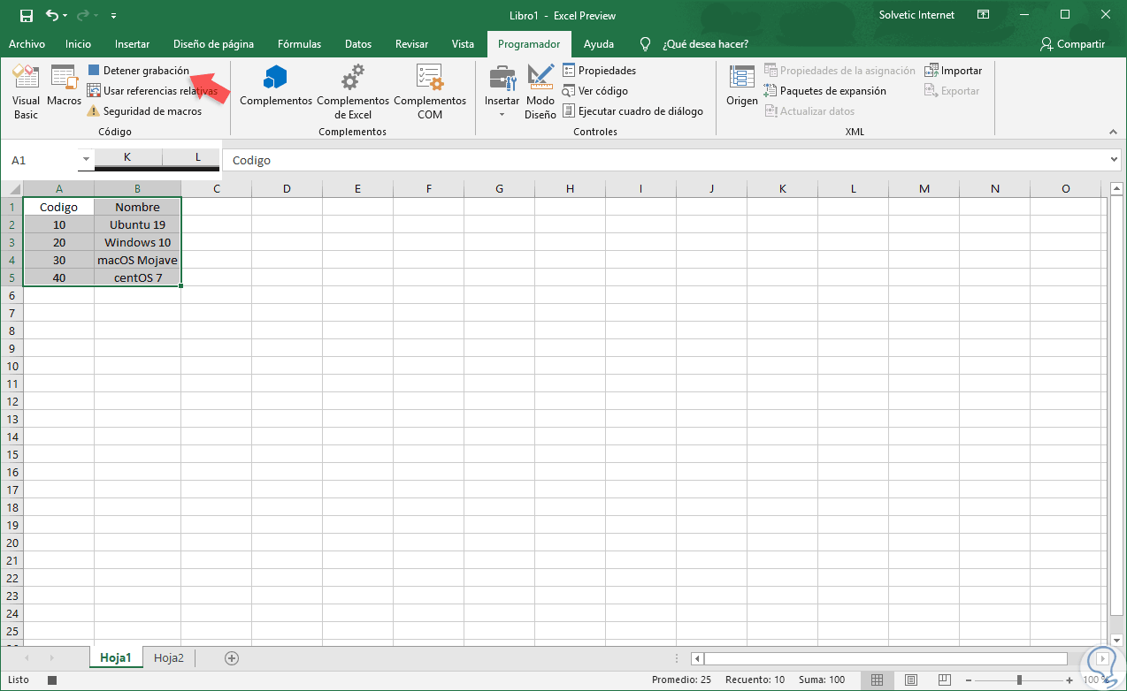The image size is (1127, 691).
Task: Open the Macros dialog
Action: pos(63,91)
